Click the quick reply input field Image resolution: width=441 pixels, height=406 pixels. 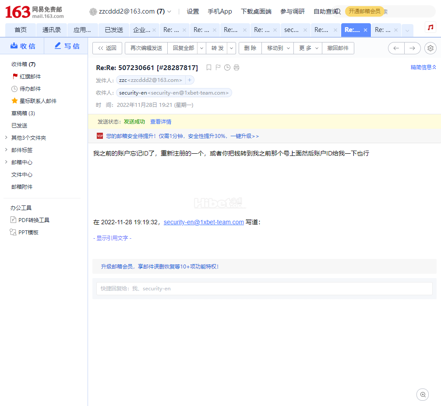(x=264, y=289)
